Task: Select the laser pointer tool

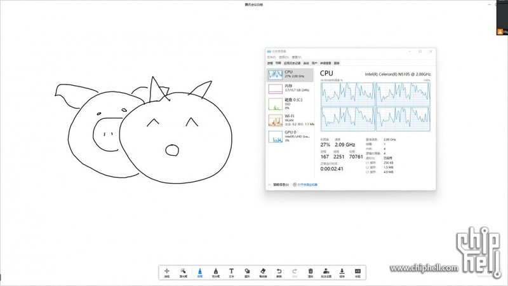Action: point(183,272)
